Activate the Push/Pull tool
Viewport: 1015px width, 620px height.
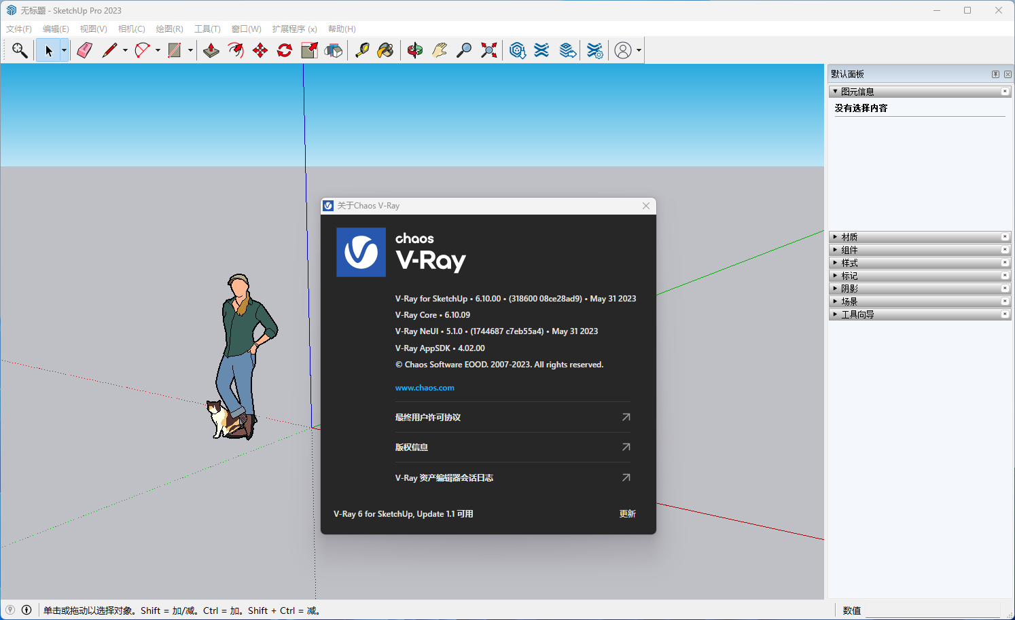click(211, 50)
